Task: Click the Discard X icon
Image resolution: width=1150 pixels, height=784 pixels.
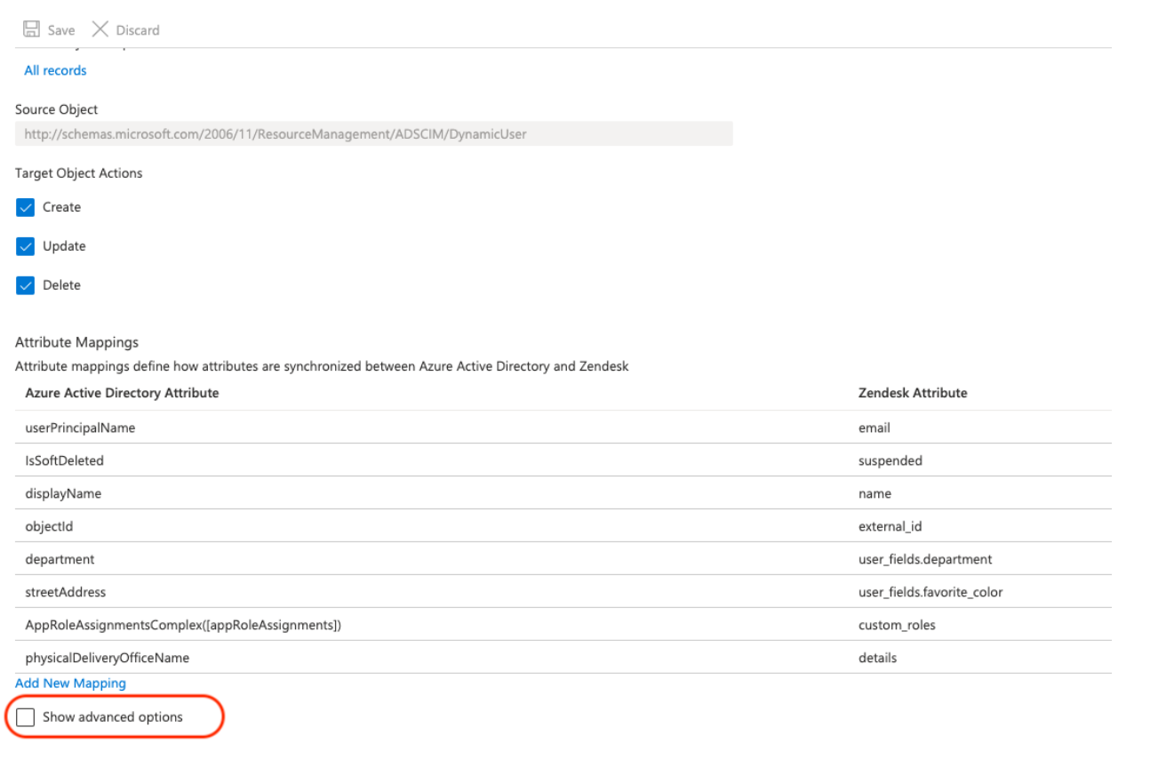Action: tap(100, 29)
